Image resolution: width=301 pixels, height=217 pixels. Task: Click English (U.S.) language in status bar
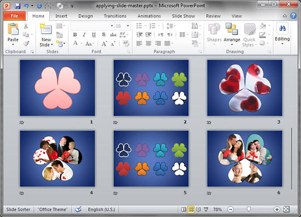(101, 209)
